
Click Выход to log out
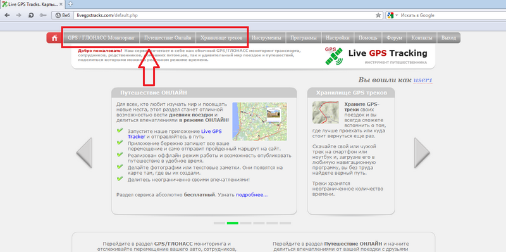[x=448, y=38]
